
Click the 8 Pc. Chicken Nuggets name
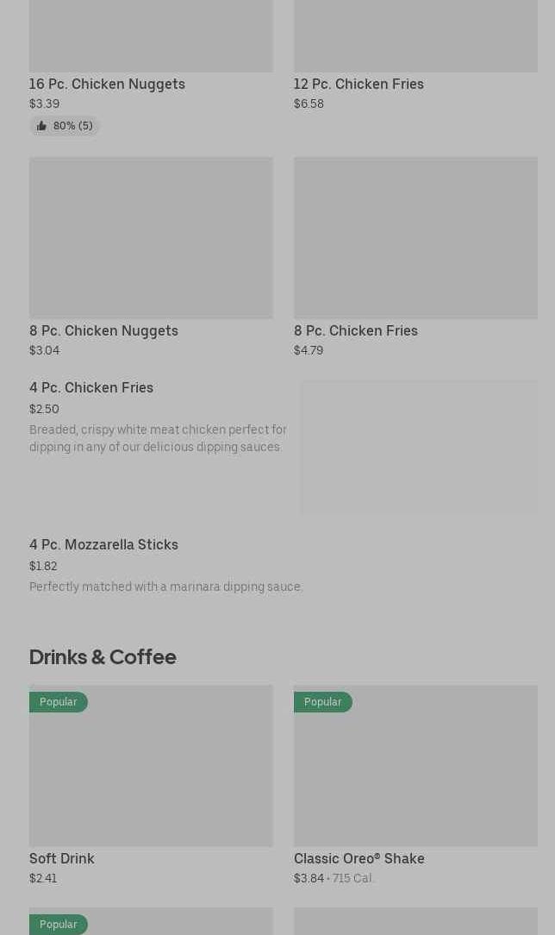tap(103, 330)
